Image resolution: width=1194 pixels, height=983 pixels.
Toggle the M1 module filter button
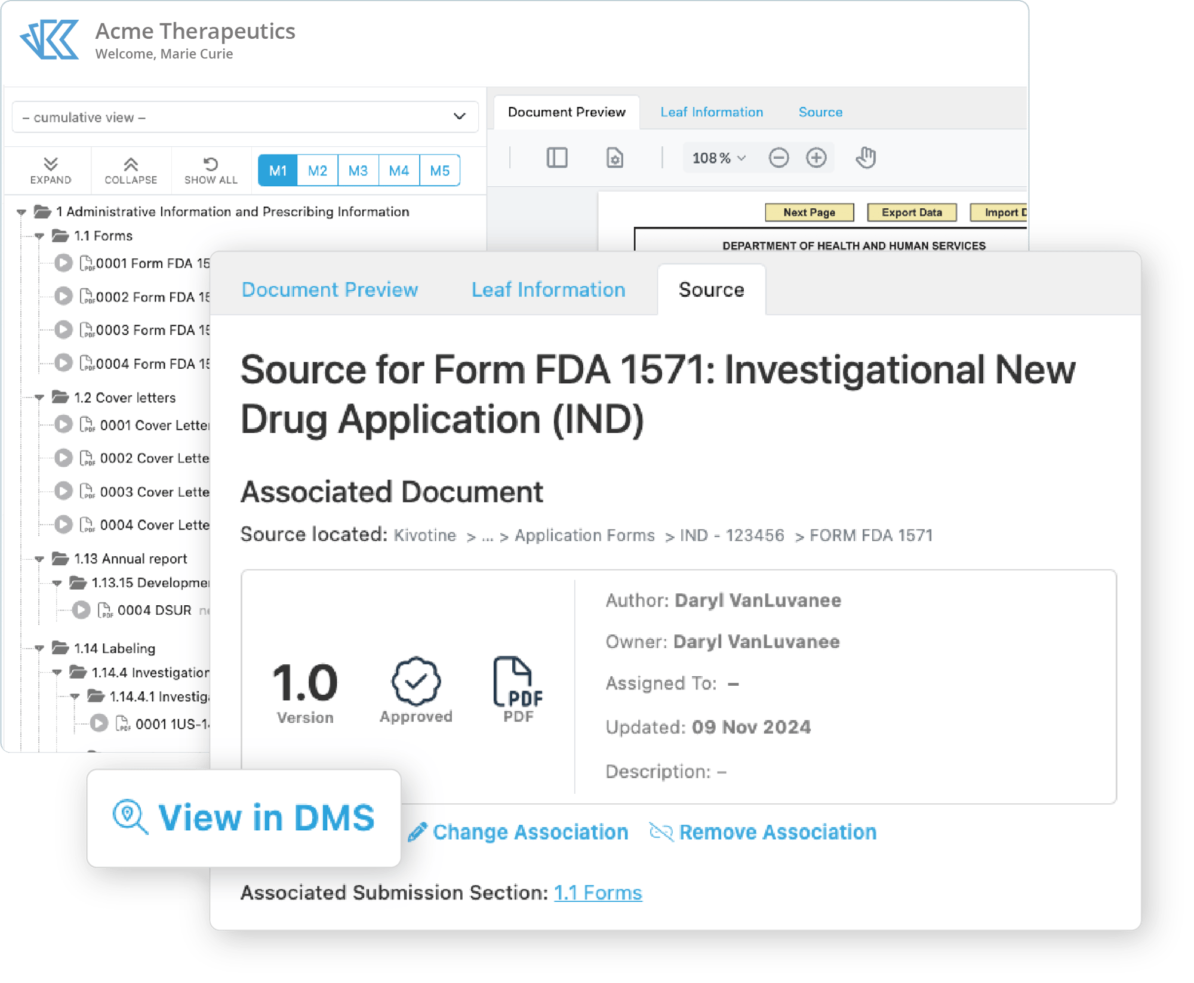[279, 172]
